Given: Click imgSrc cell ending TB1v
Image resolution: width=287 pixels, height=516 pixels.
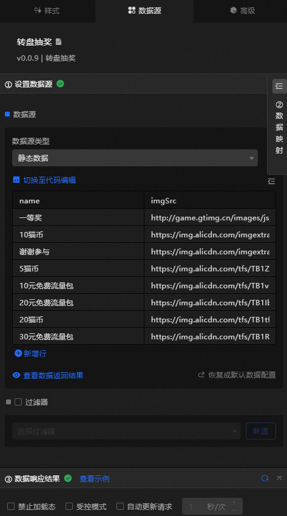Looking at the screenshot, I should point(210,286).
